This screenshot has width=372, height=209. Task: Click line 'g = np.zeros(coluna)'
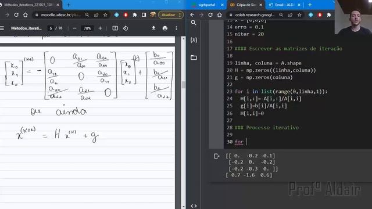click(x=263, y=77)
